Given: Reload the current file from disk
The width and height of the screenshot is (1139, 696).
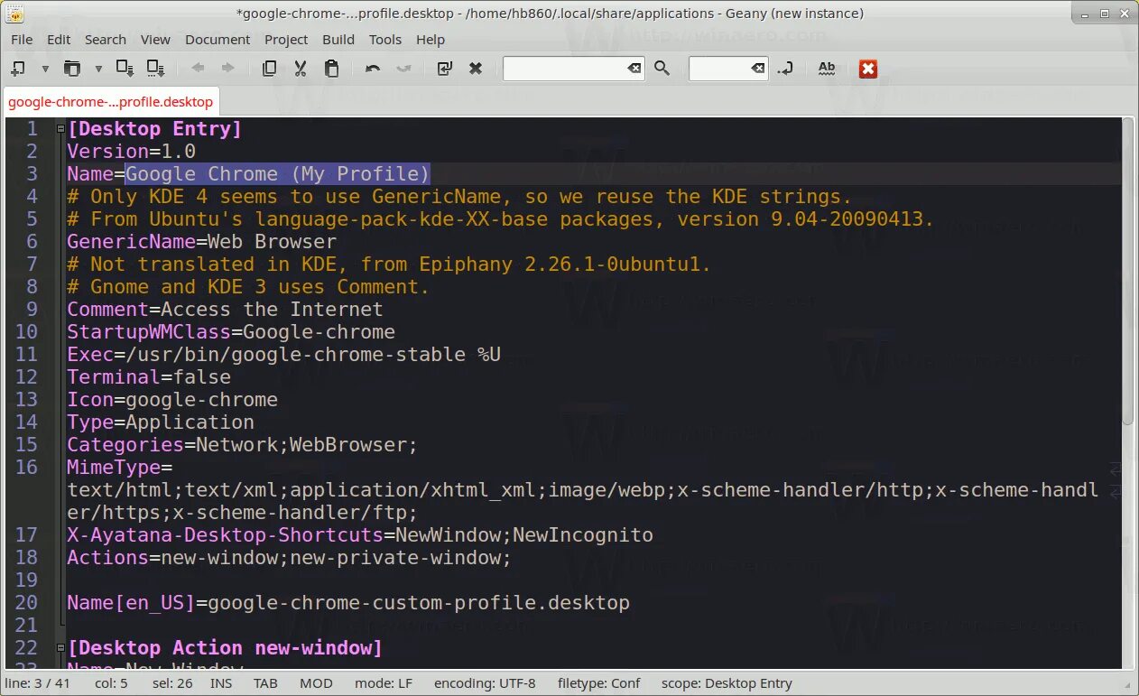Looking at the screenshot, I should (444, 69).
